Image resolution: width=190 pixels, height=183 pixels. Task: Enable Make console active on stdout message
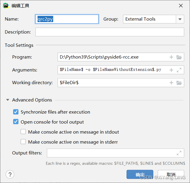(x=23, y=132)
